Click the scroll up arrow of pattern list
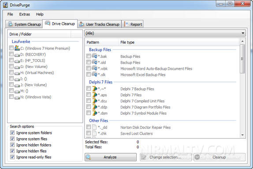 [x=242, y=41]
